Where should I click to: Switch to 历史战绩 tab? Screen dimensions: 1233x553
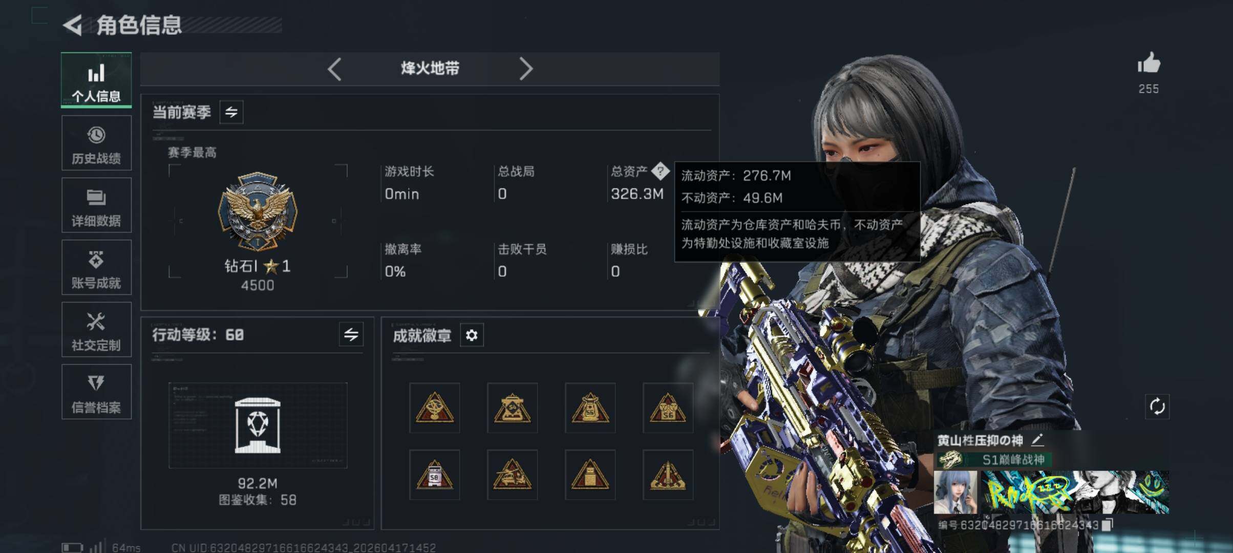[x=96, y=143]
